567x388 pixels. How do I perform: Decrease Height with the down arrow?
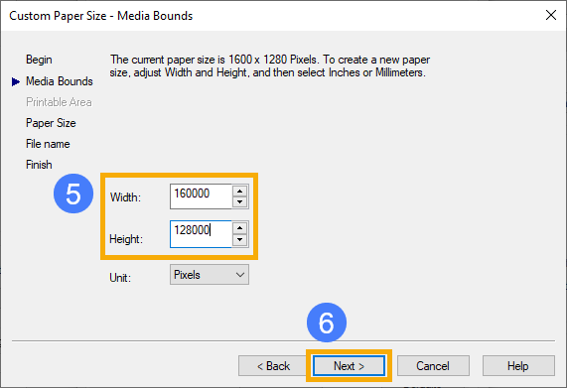[239, 239]
